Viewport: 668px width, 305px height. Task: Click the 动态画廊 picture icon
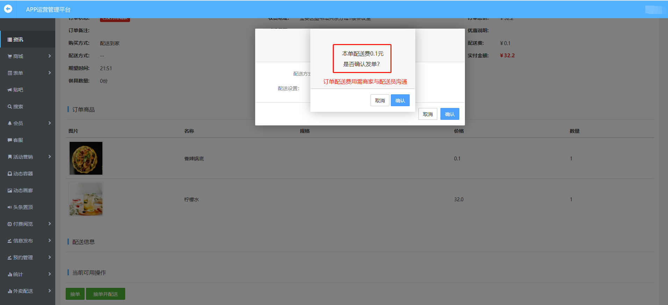[10, 191]
